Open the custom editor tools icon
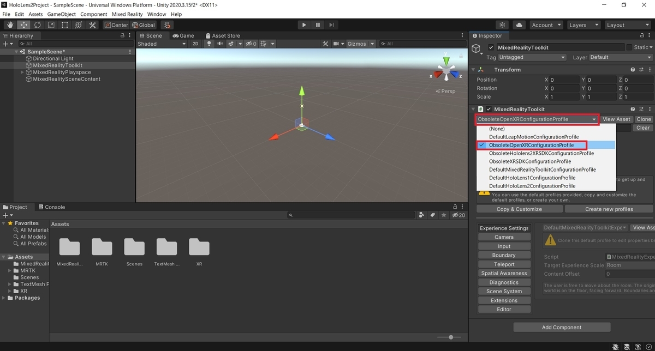The height and width of the screenshot is (351, 655). pyautogui.click(x=92, y=25)
